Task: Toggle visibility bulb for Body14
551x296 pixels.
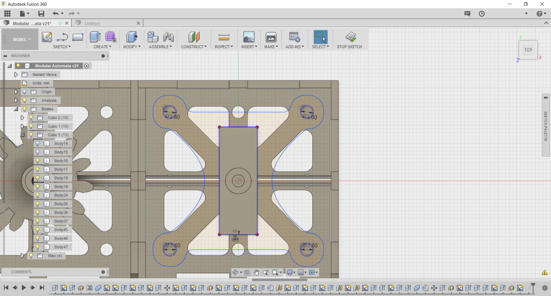Action: [x=37, y=143]
